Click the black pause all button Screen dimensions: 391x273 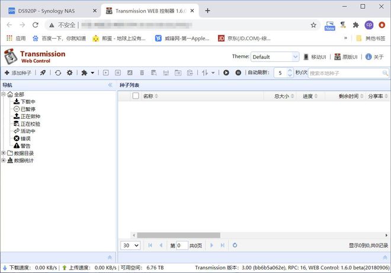238,72
